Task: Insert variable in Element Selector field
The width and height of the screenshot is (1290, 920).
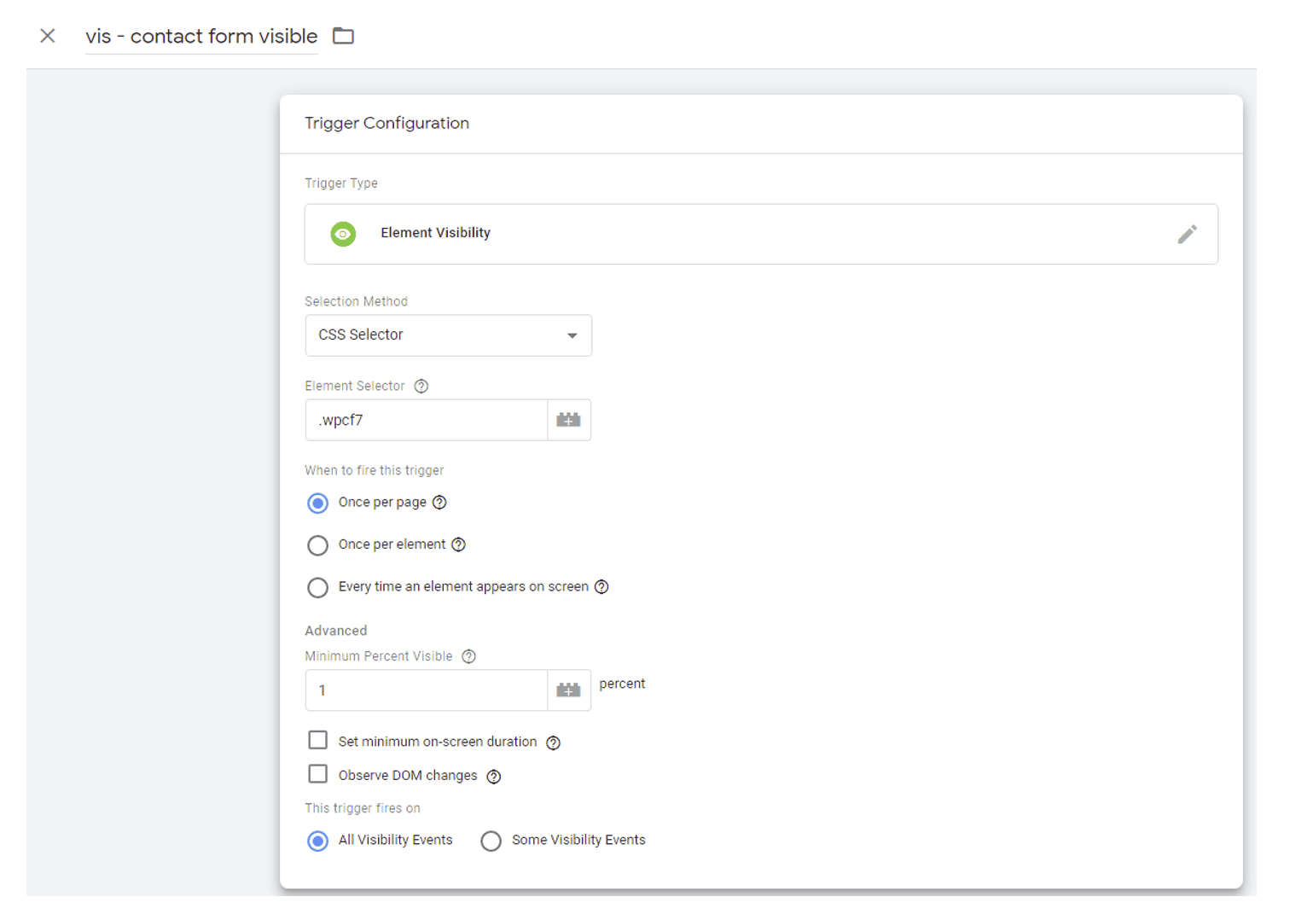Action: [x=568, y=420]
